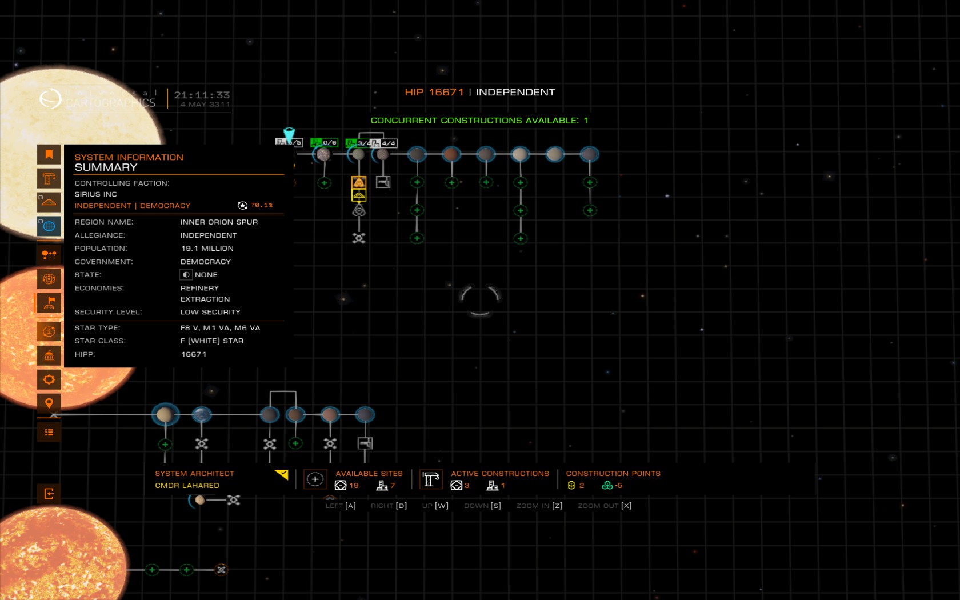The height and width of the screenshot is (600, 960).
Task: Click the yellow highlighted station icon
Action: 359,195
